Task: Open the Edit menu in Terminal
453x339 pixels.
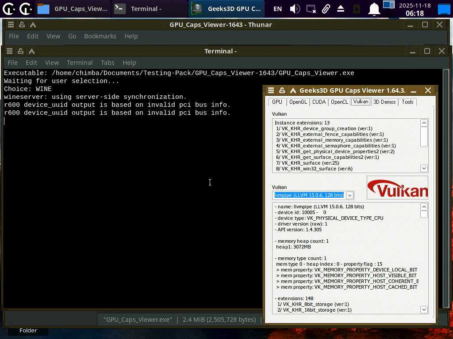Action: pyautogui.click(x=31, y=63)
